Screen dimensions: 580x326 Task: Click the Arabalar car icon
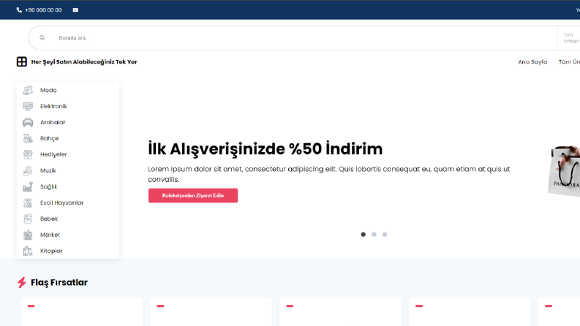[x=28, y=122]
